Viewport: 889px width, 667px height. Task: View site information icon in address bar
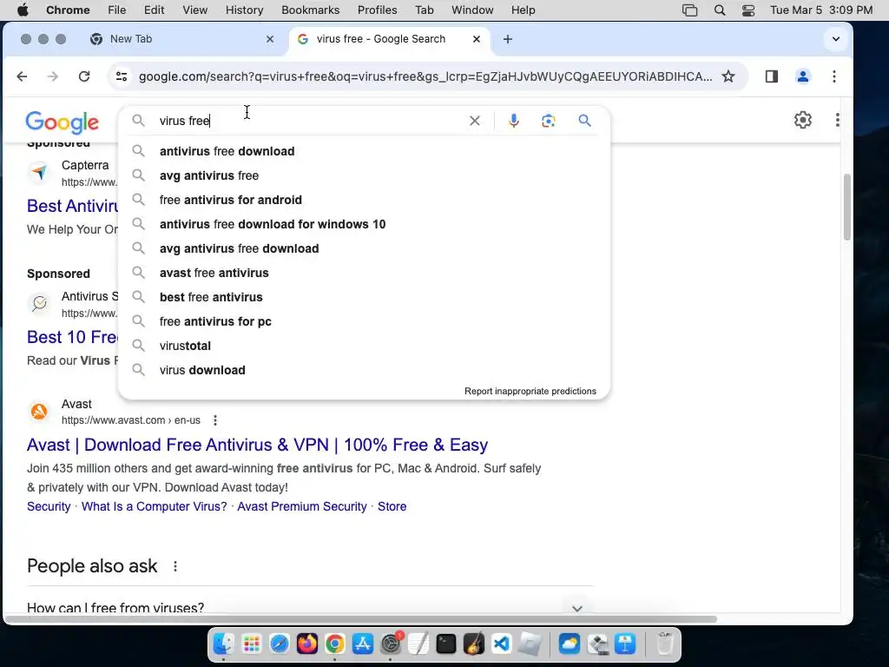pos(122,76)
